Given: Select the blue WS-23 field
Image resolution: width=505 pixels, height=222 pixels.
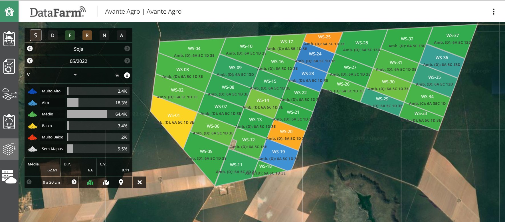Looking at the screenshot, I should [308, 77].
